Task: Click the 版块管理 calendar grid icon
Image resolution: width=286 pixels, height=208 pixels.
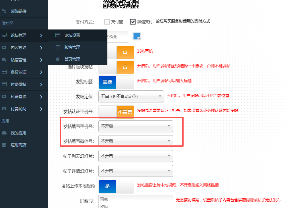Action: pyautogui.click(x=58, y=47)
